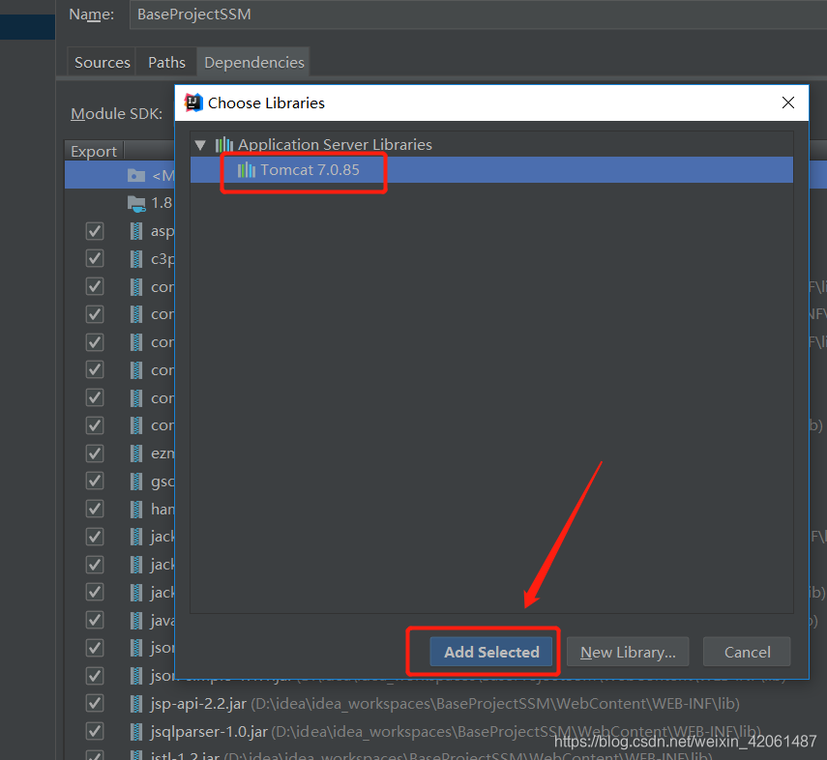This screenshot has width=827, height=760.
Task: Click jar icon of jsp-api-2.2.jar
Action: point(136,704)
